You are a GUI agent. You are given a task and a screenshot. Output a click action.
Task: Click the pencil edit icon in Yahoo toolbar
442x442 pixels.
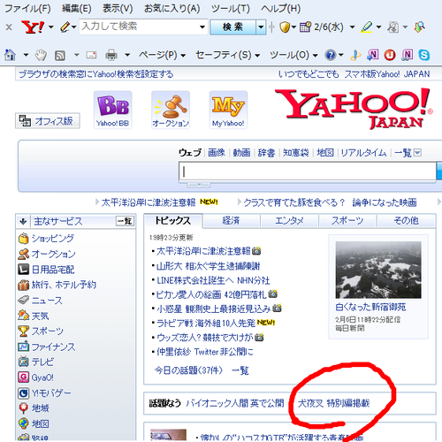click(x=65, y=27)
